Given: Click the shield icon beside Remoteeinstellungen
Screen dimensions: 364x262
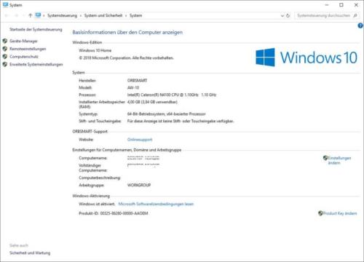Looking at the screenshot, I should (5, 49).
